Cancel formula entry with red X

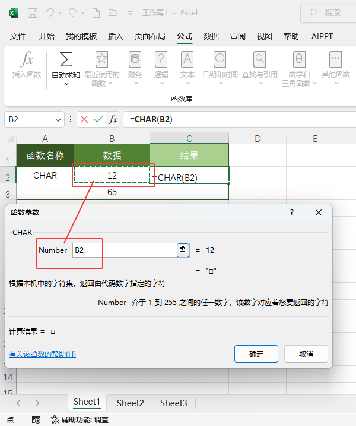84,119
